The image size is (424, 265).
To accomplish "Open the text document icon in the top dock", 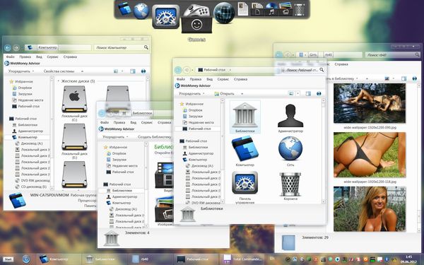I will (x=242, y=8).
